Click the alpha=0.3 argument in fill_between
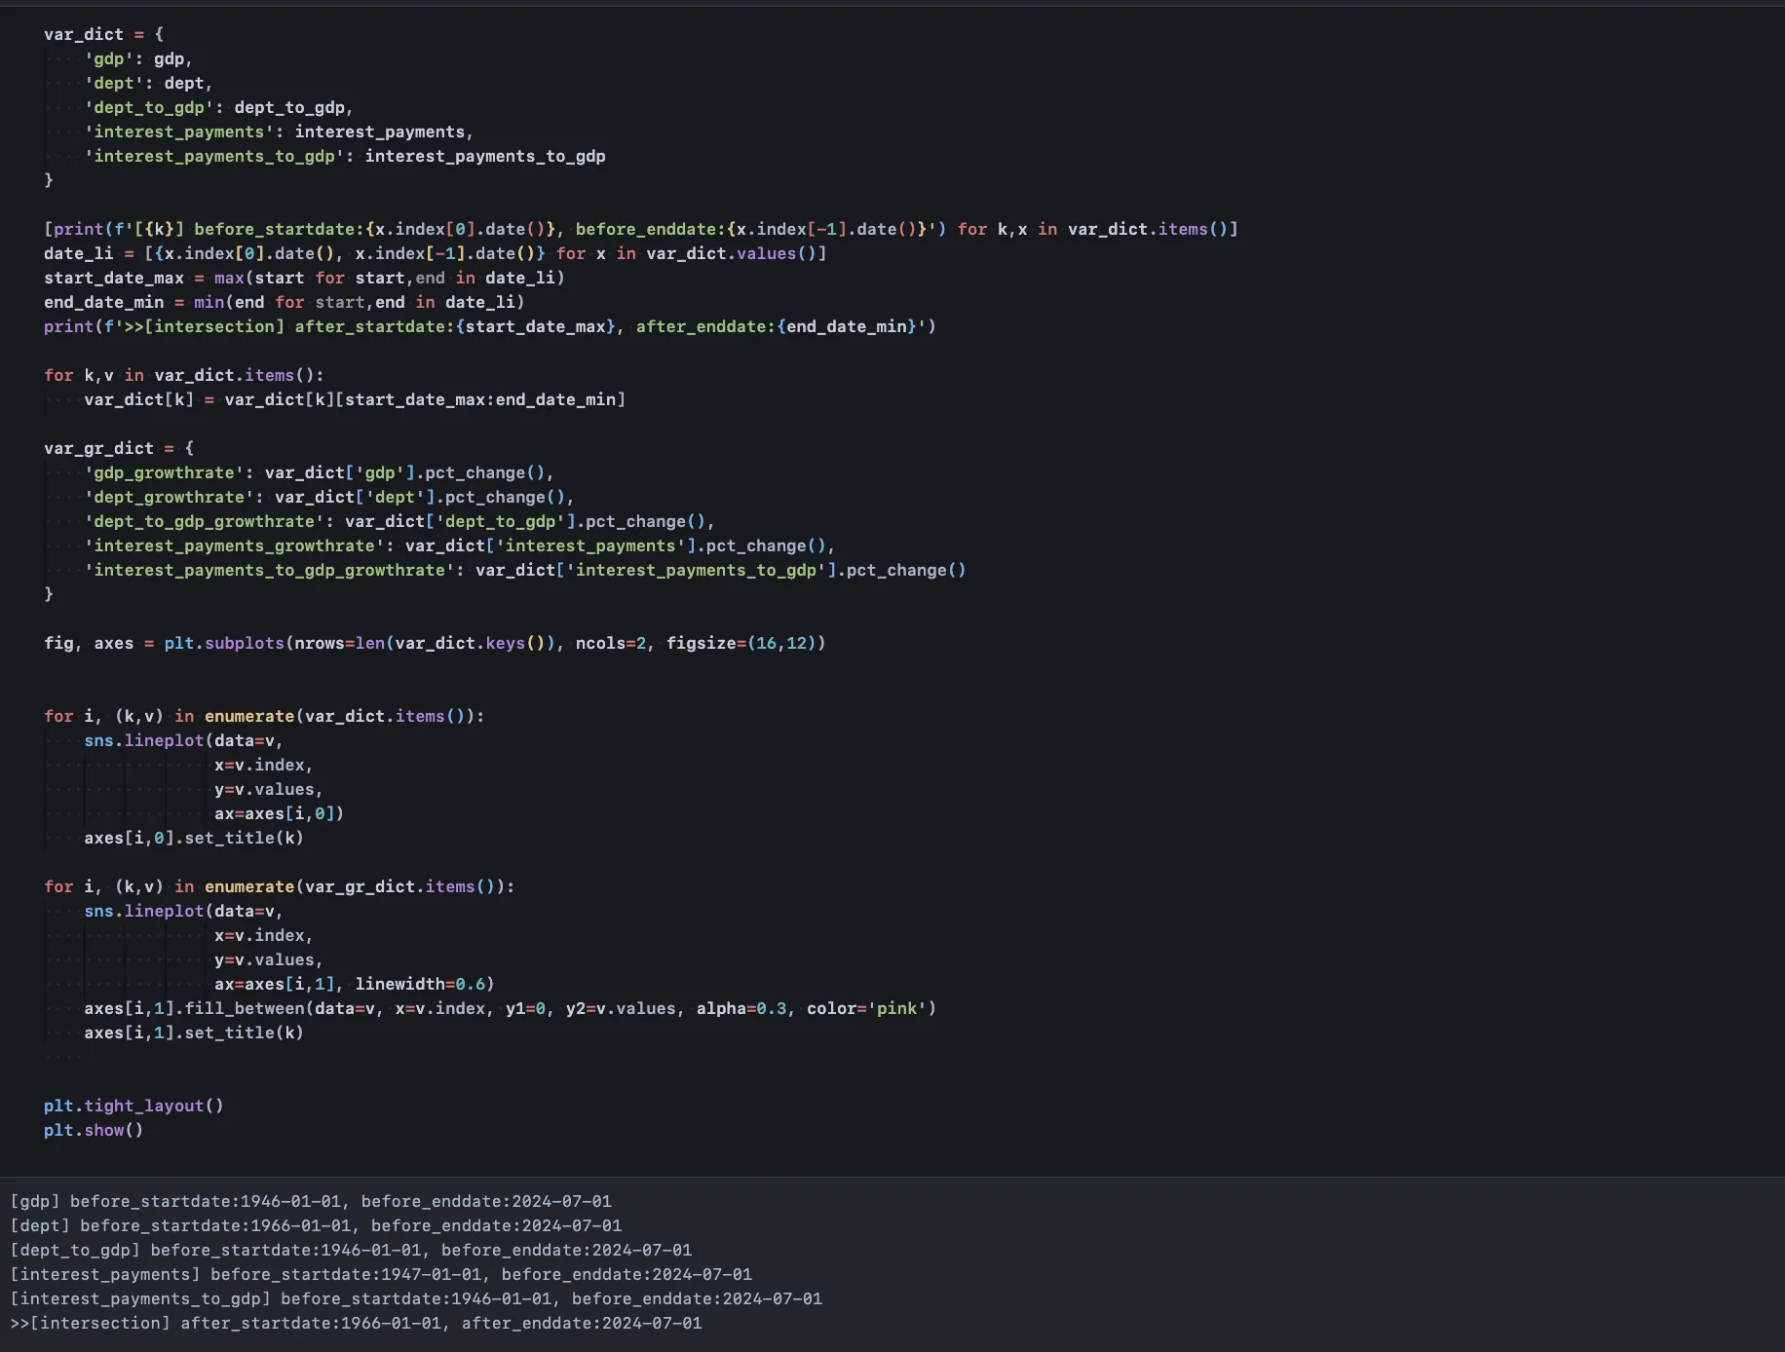Screen dimensions: 1785x1352 point(741,1008)
